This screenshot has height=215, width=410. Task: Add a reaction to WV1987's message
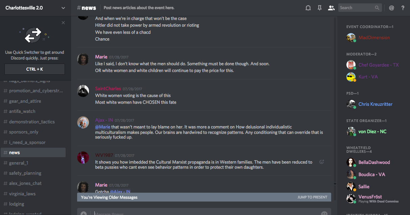(x=322, y=162)
